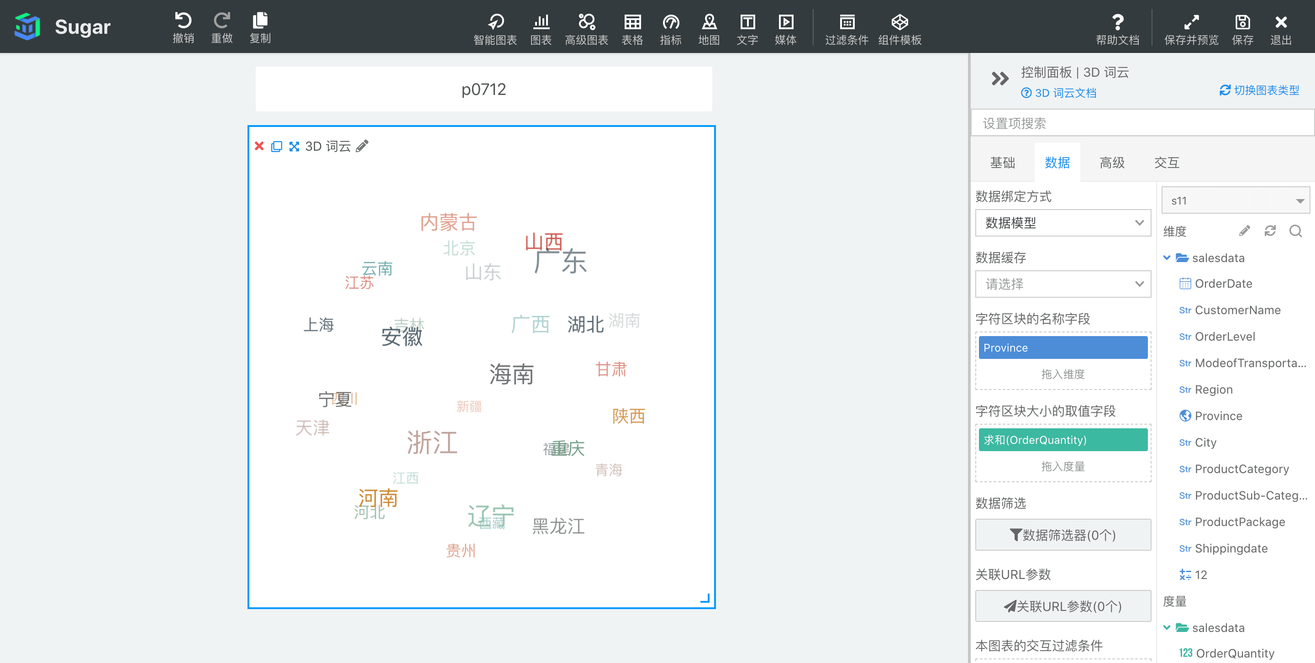Collapse the salesdata measure folder

pyautogui.click(x=1167, y=627)
